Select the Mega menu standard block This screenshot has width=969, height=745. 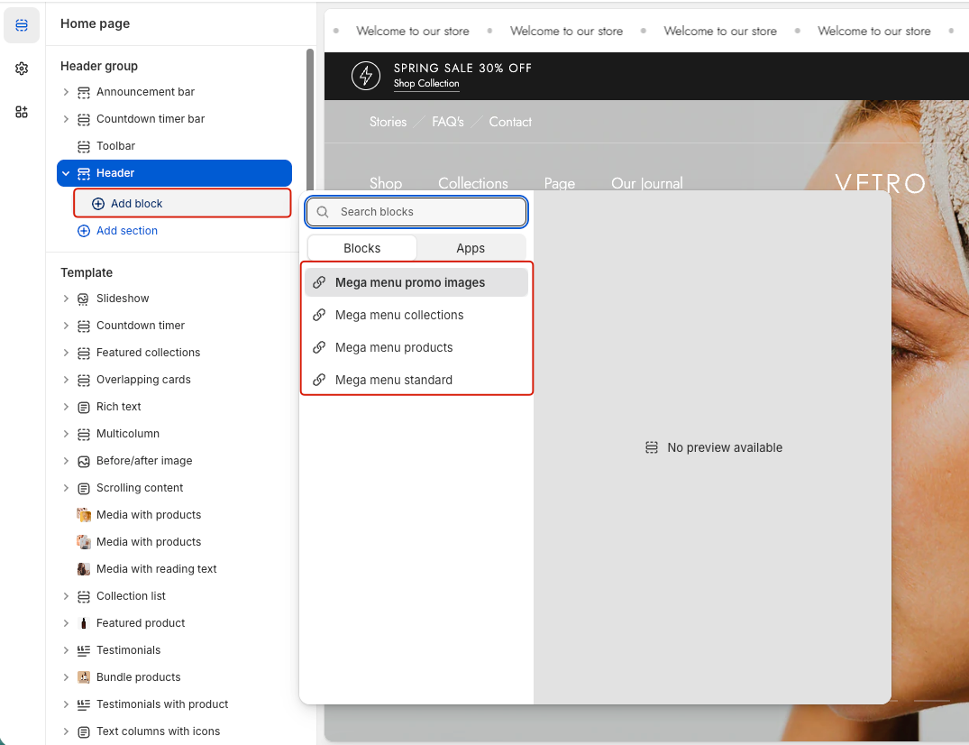click(394, 380)
